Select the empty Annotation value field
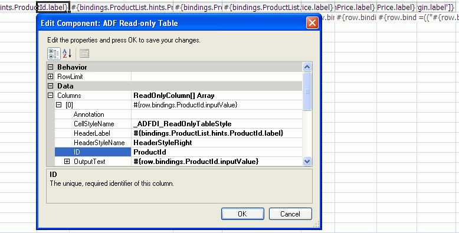Screen dimensions: 459x233 (217, 114)
